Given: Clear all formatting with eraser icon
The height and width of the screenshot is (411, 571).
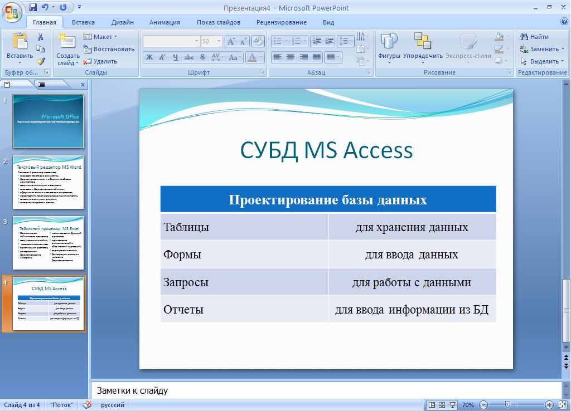Looking at the screenshot, I should 258,41.
